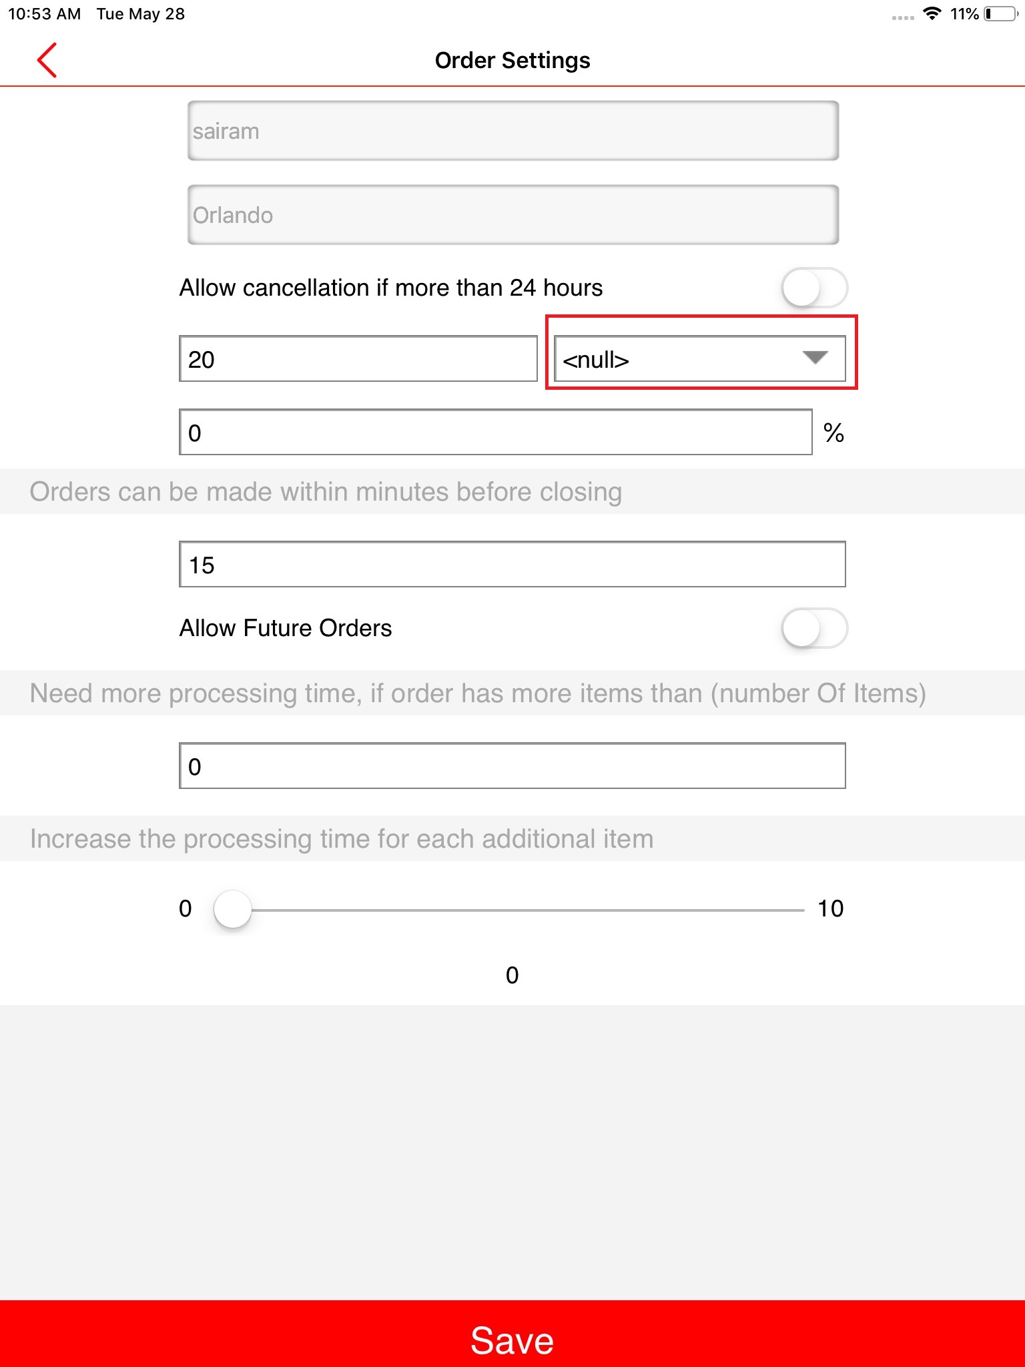The image size is (1025, 1367).
Task: Select the sairam text field
Action: click(x=512, y=131)
